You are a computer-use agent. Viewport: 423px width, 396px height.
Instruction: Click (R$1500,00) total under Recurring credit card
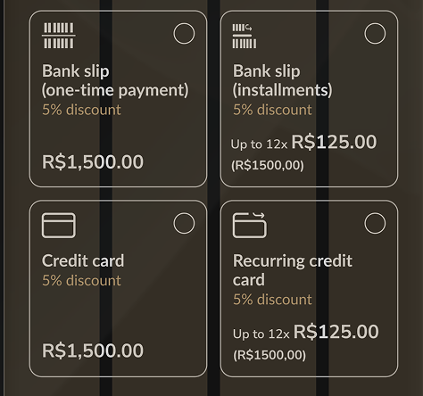[270, 355]
